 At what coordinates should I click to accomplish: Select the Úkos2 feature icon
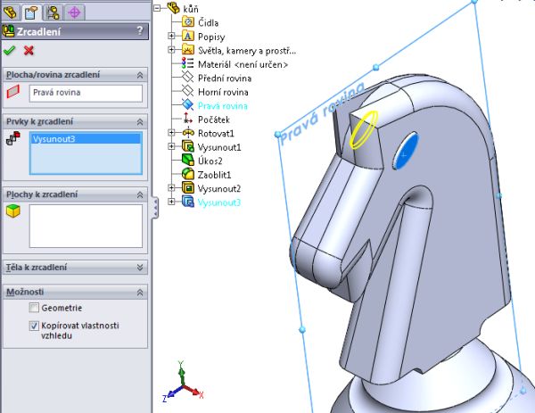coord(188,161)
